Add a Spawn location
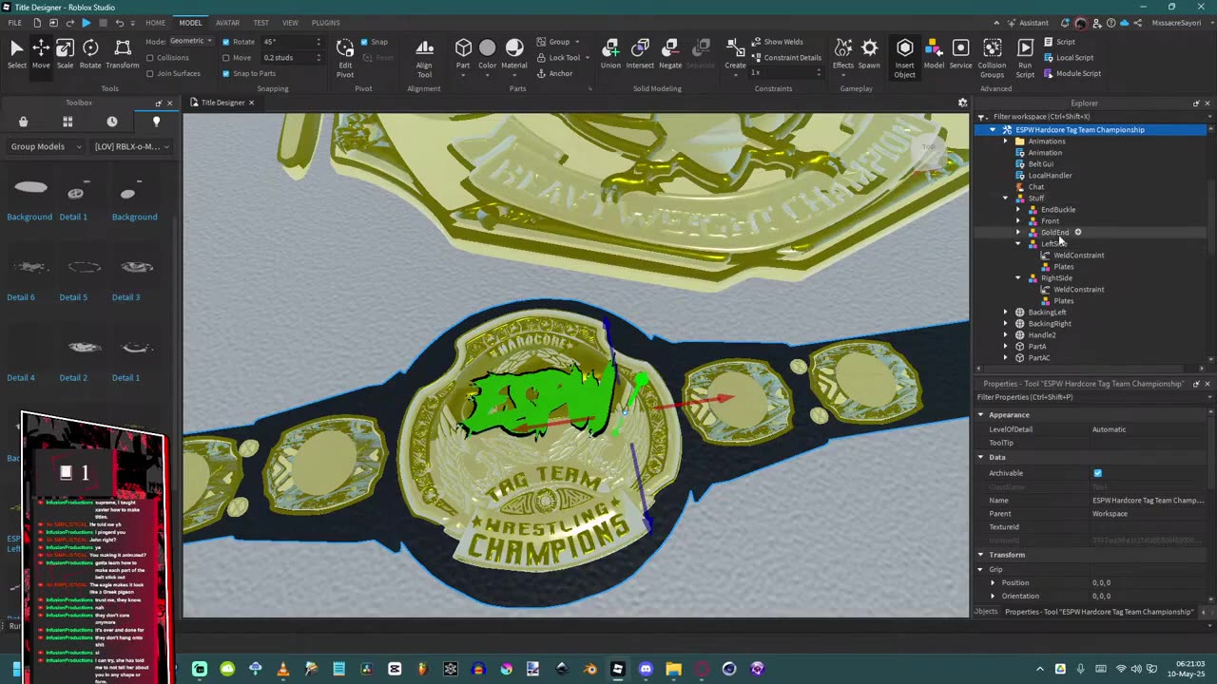Image resolution: width=1217 pixels, height=684 pixels. click(x=869, y=53)
